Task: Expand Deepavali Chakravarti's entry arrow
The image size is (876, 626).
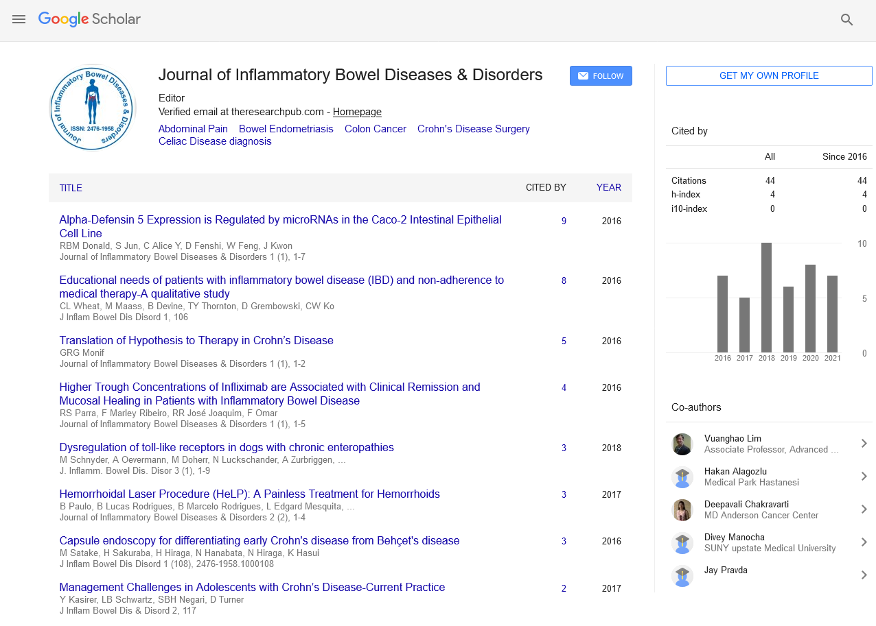Action: click(x=864, y=509)
